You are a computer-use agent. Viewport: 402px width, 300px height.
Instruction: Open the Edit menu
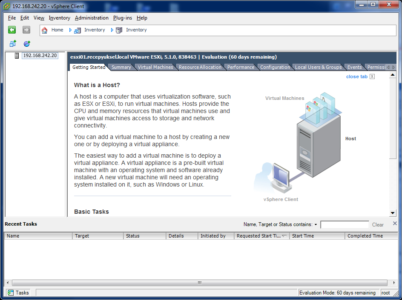pos(25,18)
